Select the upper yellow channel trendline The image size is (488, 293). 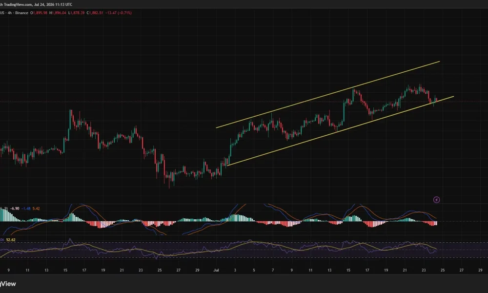[328, 95]
